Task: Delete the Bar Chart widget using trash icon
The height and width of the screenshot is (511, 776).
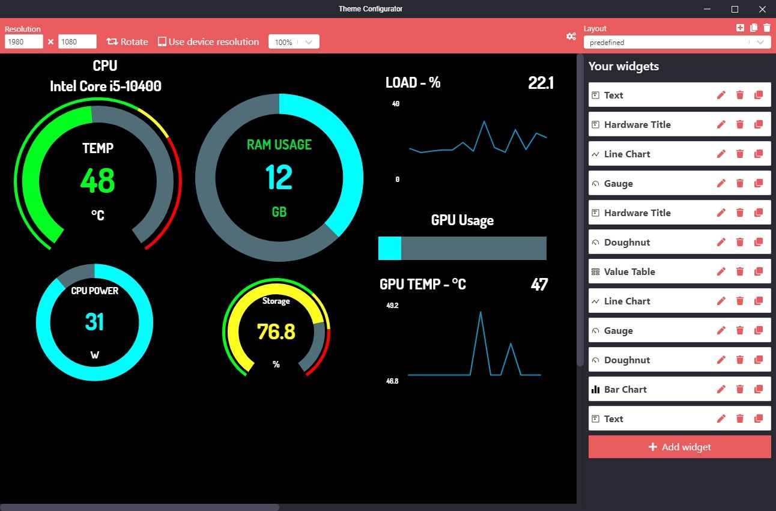Action: click(x=739, y=389)
